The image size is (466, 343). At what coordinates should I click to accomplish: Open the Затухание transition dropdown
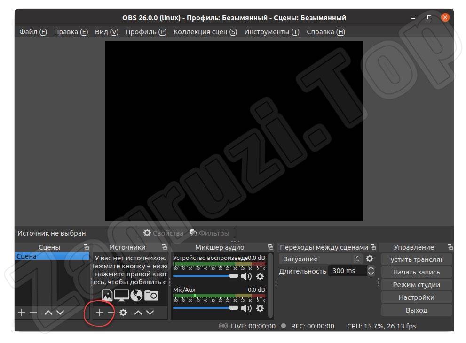point(322,259)
